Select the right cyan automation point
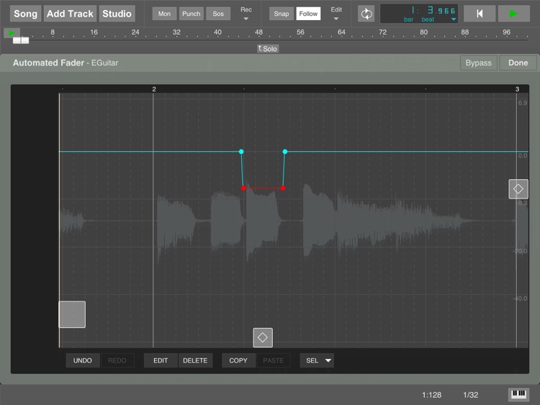Viewport: 540px width, 405px height. pos(285,151)
